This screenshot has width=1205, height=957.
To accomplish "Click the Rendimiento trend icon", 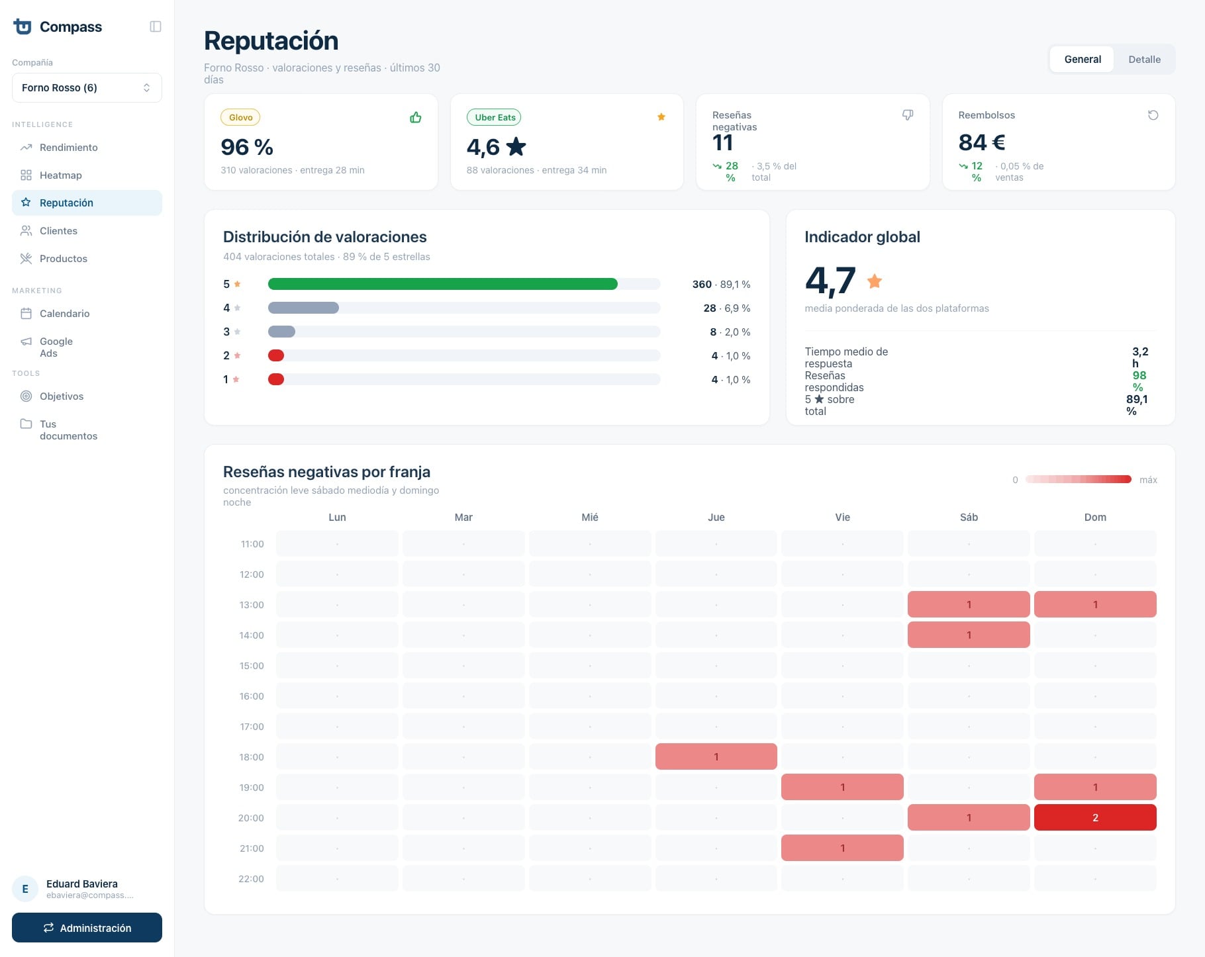I will 26,148.
